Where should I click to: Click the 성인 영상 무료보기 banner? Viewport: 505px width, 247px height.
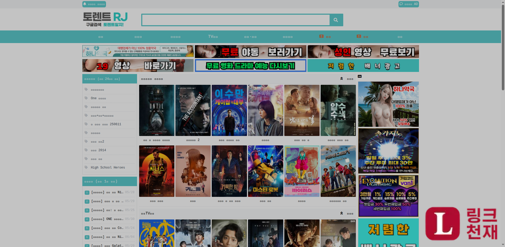click(x=363, y=51)
